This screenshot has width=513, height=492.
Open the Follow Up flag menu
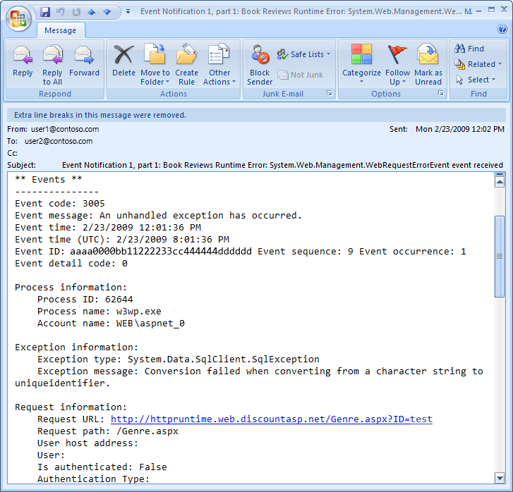coord(397,65)
